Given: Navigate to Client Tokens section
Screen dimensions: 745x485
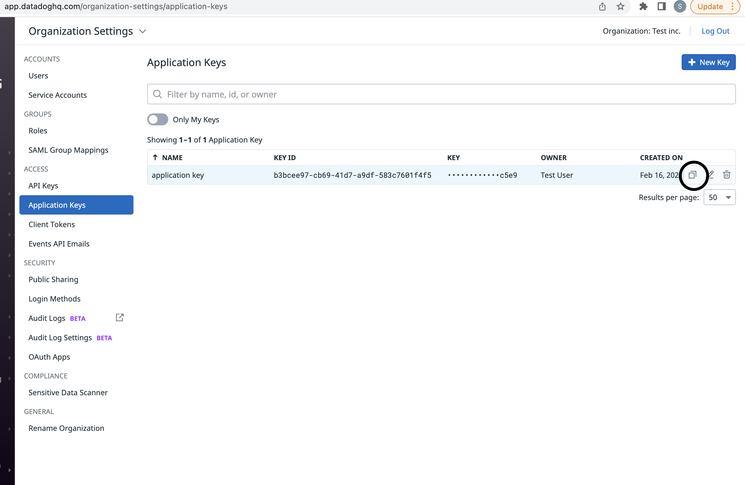Looking at the screenshot, I should tap(52, 224).
